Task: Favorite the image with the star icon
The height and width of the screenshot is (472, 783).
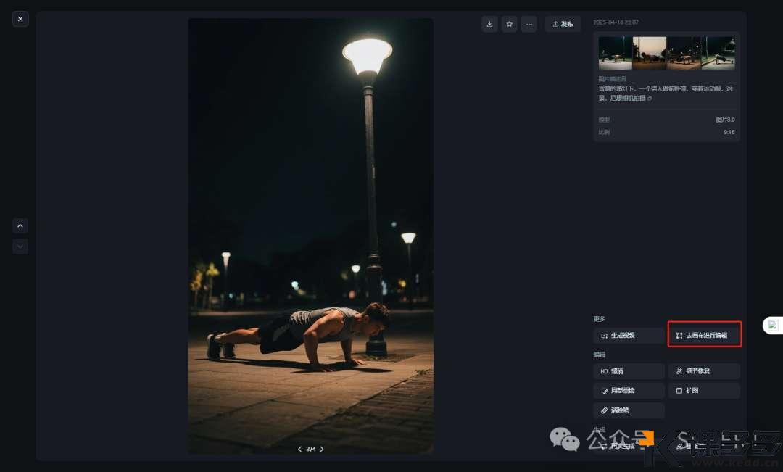Action: (510, 24)
